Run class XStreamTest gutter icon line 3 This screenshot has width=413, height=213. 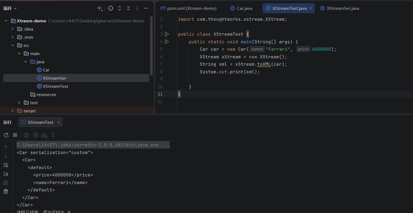(167, 34)
